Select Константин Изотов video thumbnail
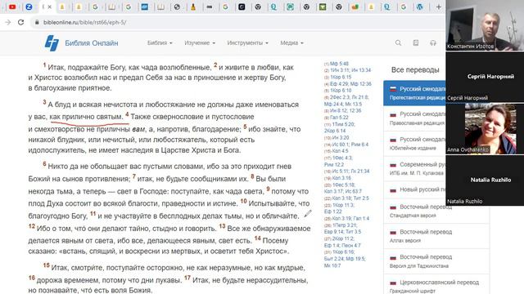This screenshot has height=294, width=524. click(485, 25)
